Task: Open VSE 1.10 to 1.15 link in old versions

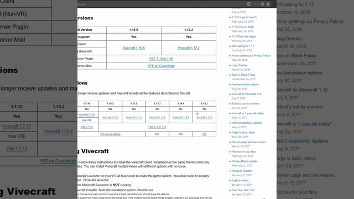Action: 157,127
